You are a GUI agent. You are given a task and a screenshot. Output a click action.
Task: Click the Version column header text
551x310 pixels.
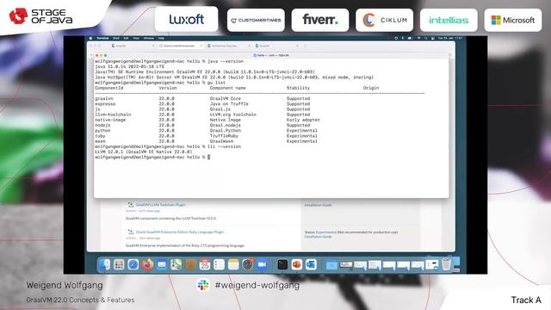click(168, 88)
